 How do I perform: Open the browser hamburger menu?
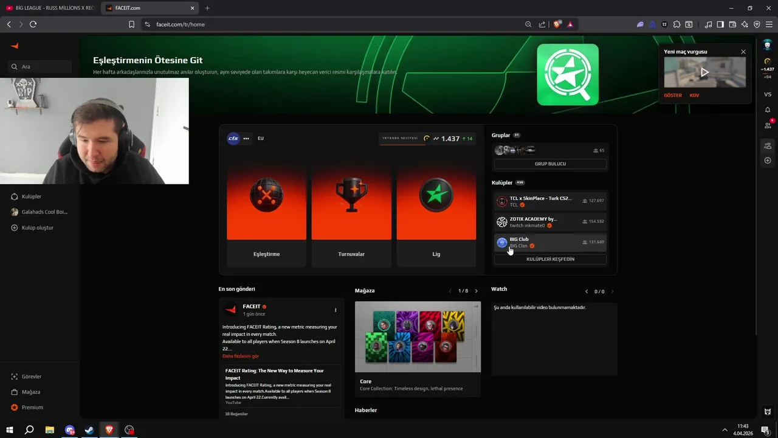click(x=769, y=24)
